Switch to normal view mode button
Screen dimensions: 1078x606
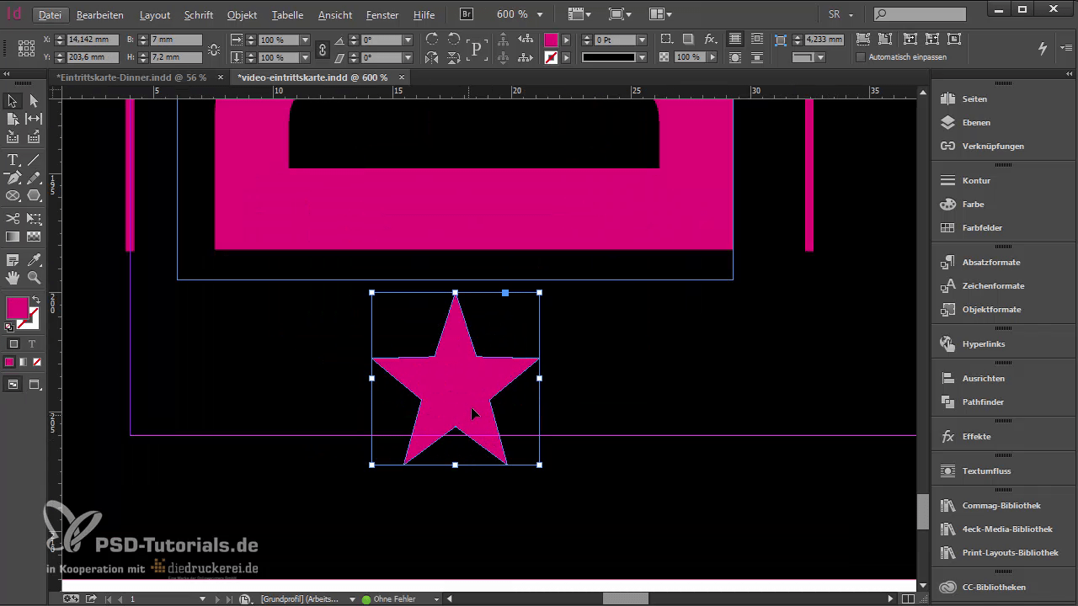tap(13, 385)
